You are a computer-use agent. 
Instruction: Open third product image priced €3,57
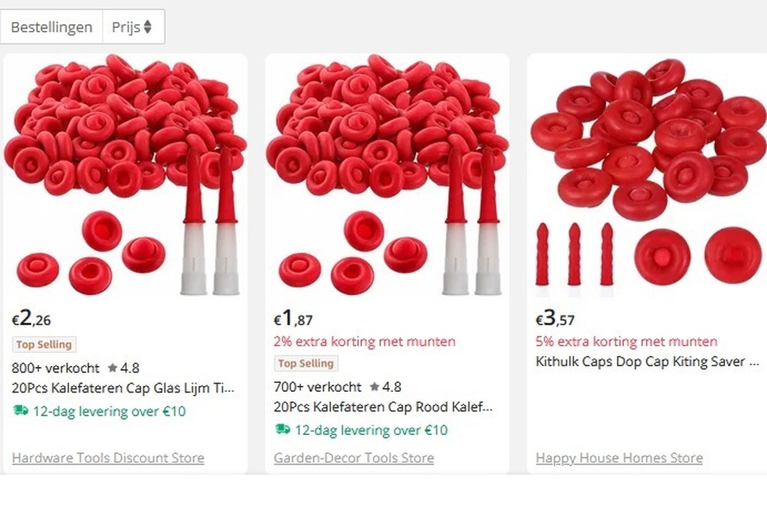pos(647,175)
